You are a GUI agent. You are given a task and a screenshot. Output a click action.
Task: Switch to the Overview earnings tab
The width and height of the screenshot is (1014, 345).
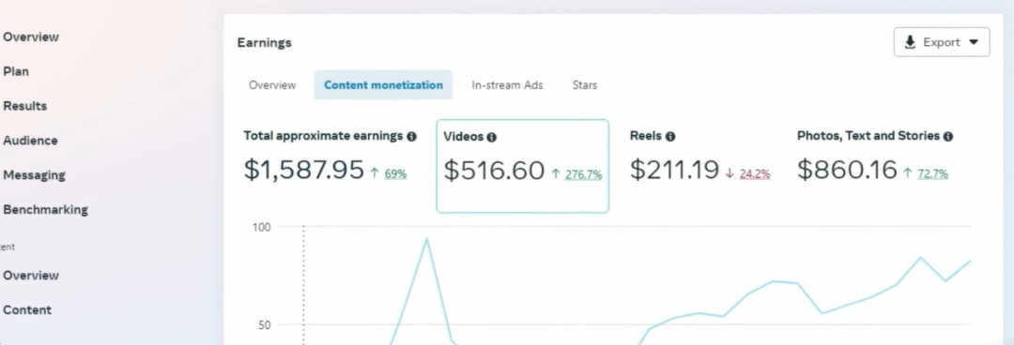(272, 84)
